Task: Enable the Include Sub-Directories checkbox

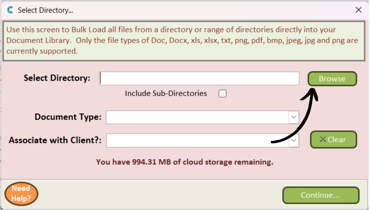Action: click(x=222, y=94)
